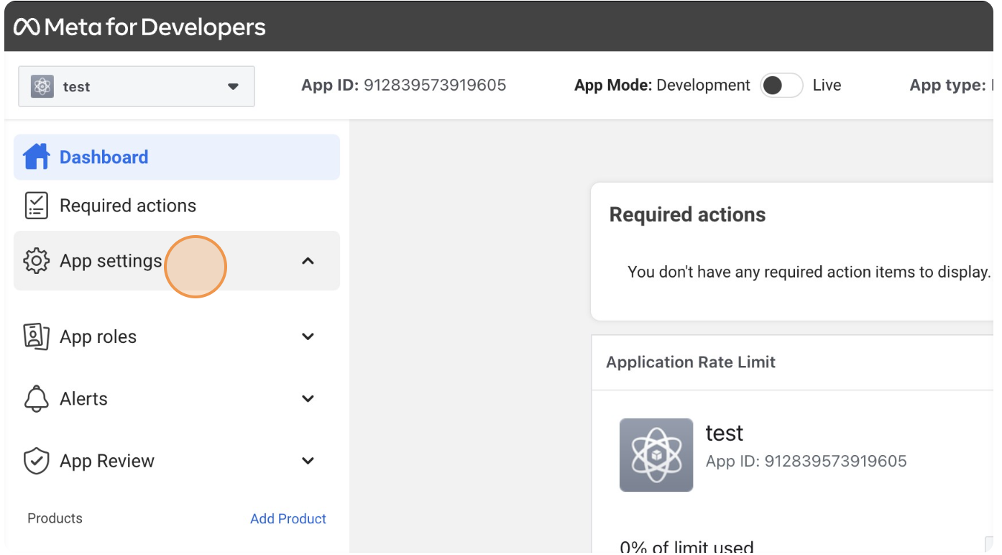Open the test app selector dropdown
The width and height of the screenshot is (1002, 555).
point(137,86)
